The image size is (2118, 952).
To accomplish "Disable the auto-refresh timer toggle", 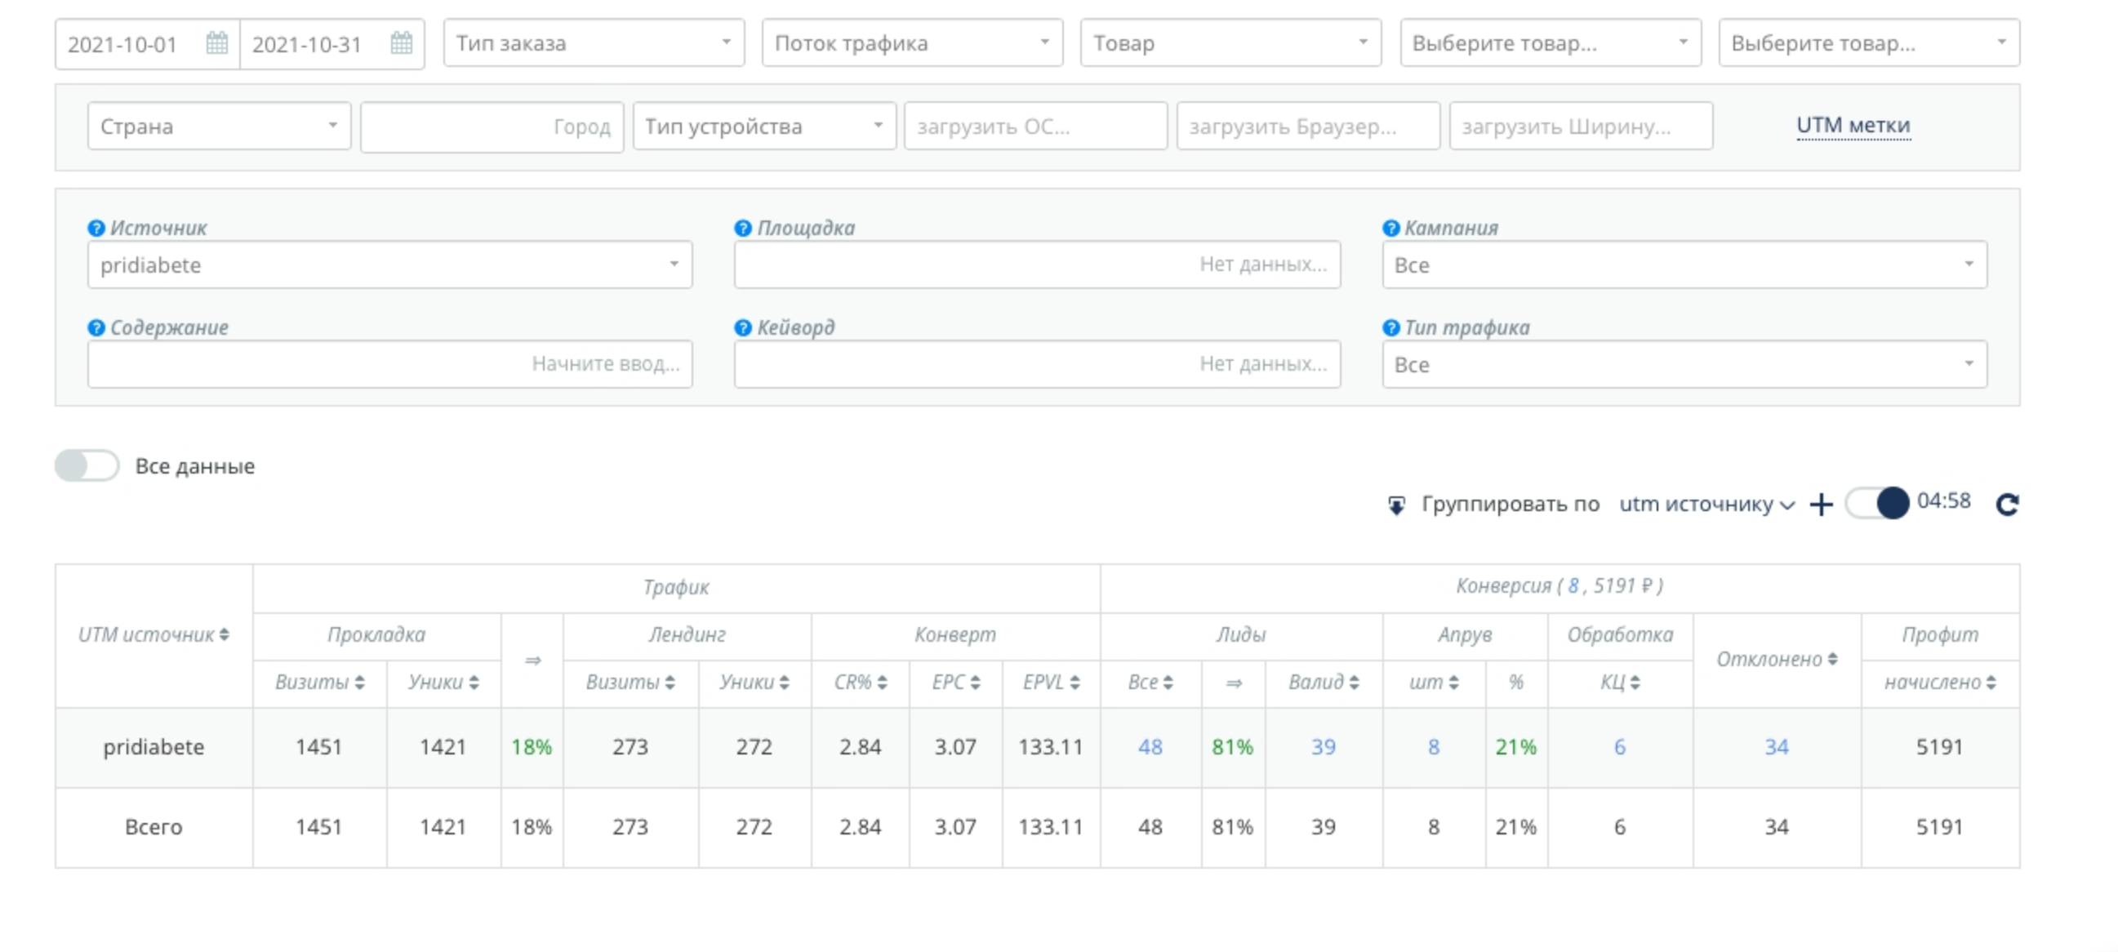I will point(1877,502).
